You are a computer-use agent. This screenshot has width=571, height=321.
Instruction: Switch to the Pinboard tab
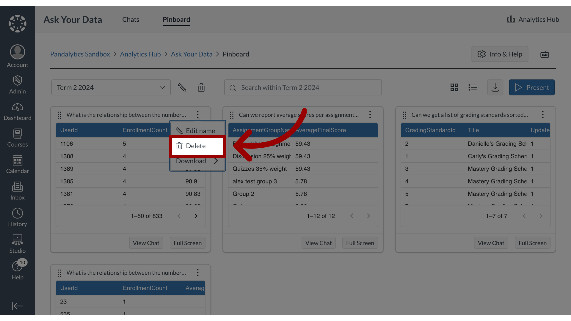(176, 19)
